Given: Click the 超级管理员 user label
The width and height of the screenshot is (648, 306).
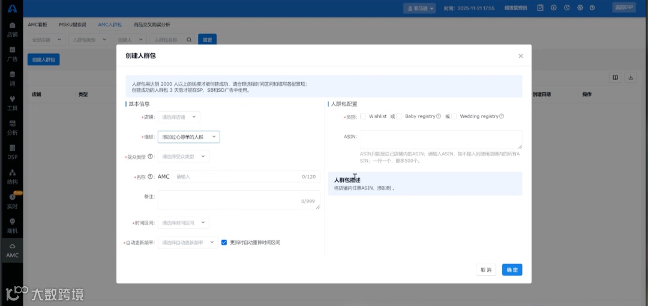Looking at the screenshot, I should pos(516,8).
